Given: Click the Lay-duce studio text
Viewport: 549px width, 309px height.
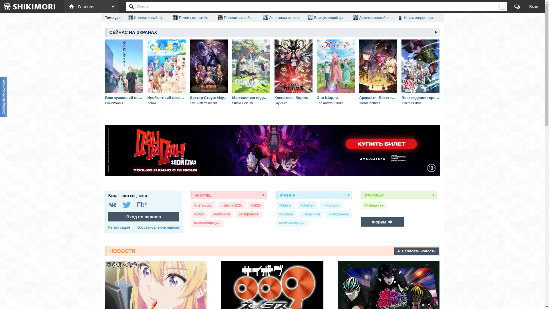Looking at the screenshot, I should point(281,103).
